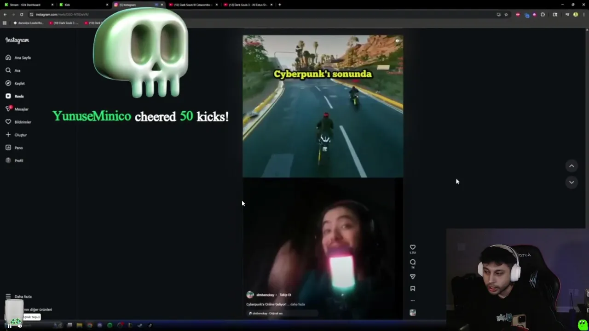Open the Spotify icon in the taskbar
The image size is (589, 331).
pos(110,325)
